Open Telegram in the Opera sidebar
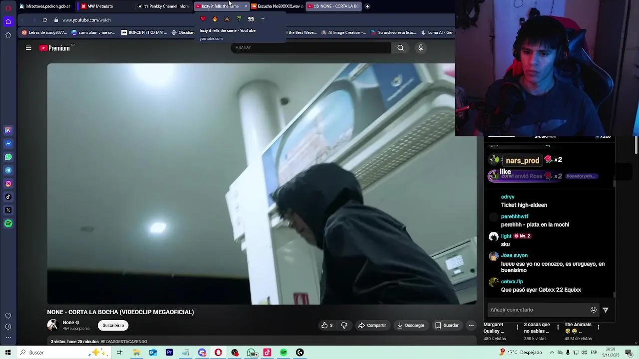This screenshot has height=359, width=639. tap(8, 171)
